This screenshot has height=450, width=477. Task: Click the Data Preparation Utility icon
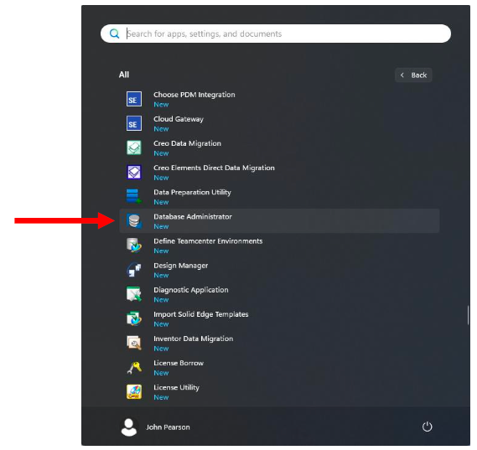pyautogui.click(x=134, y=196)
